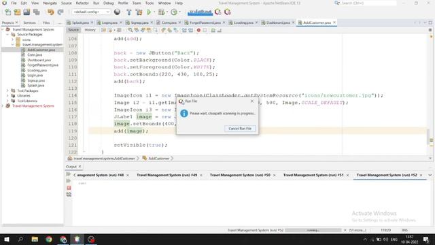Expand the Test Libraries node
This screenshot has width=435, height=245.
tap(7, 101)
